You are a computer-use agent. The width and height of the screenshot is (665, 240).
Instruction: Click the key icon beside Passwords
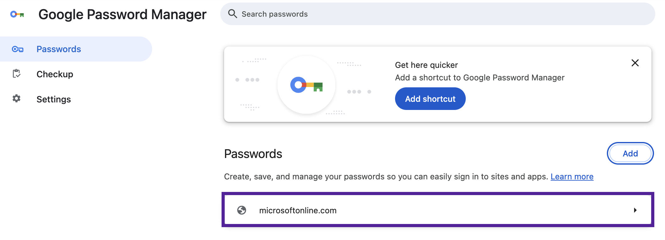[18, 49]
